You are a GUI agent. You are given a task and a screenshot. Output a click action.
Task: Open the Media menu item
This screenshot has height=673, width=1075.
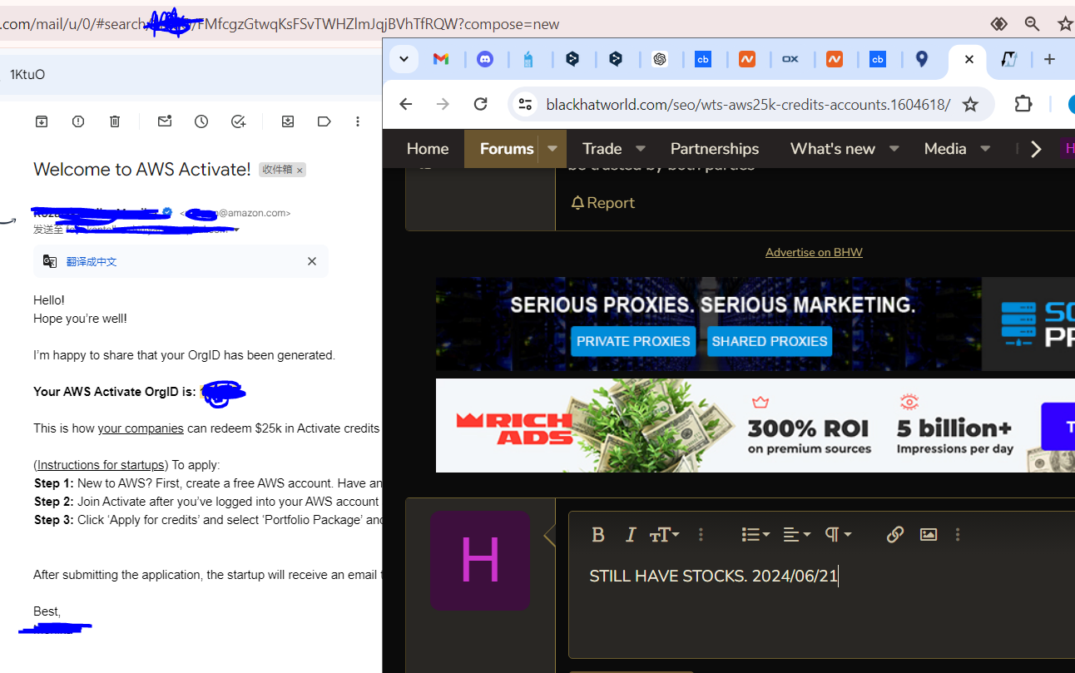click(945, 149)
